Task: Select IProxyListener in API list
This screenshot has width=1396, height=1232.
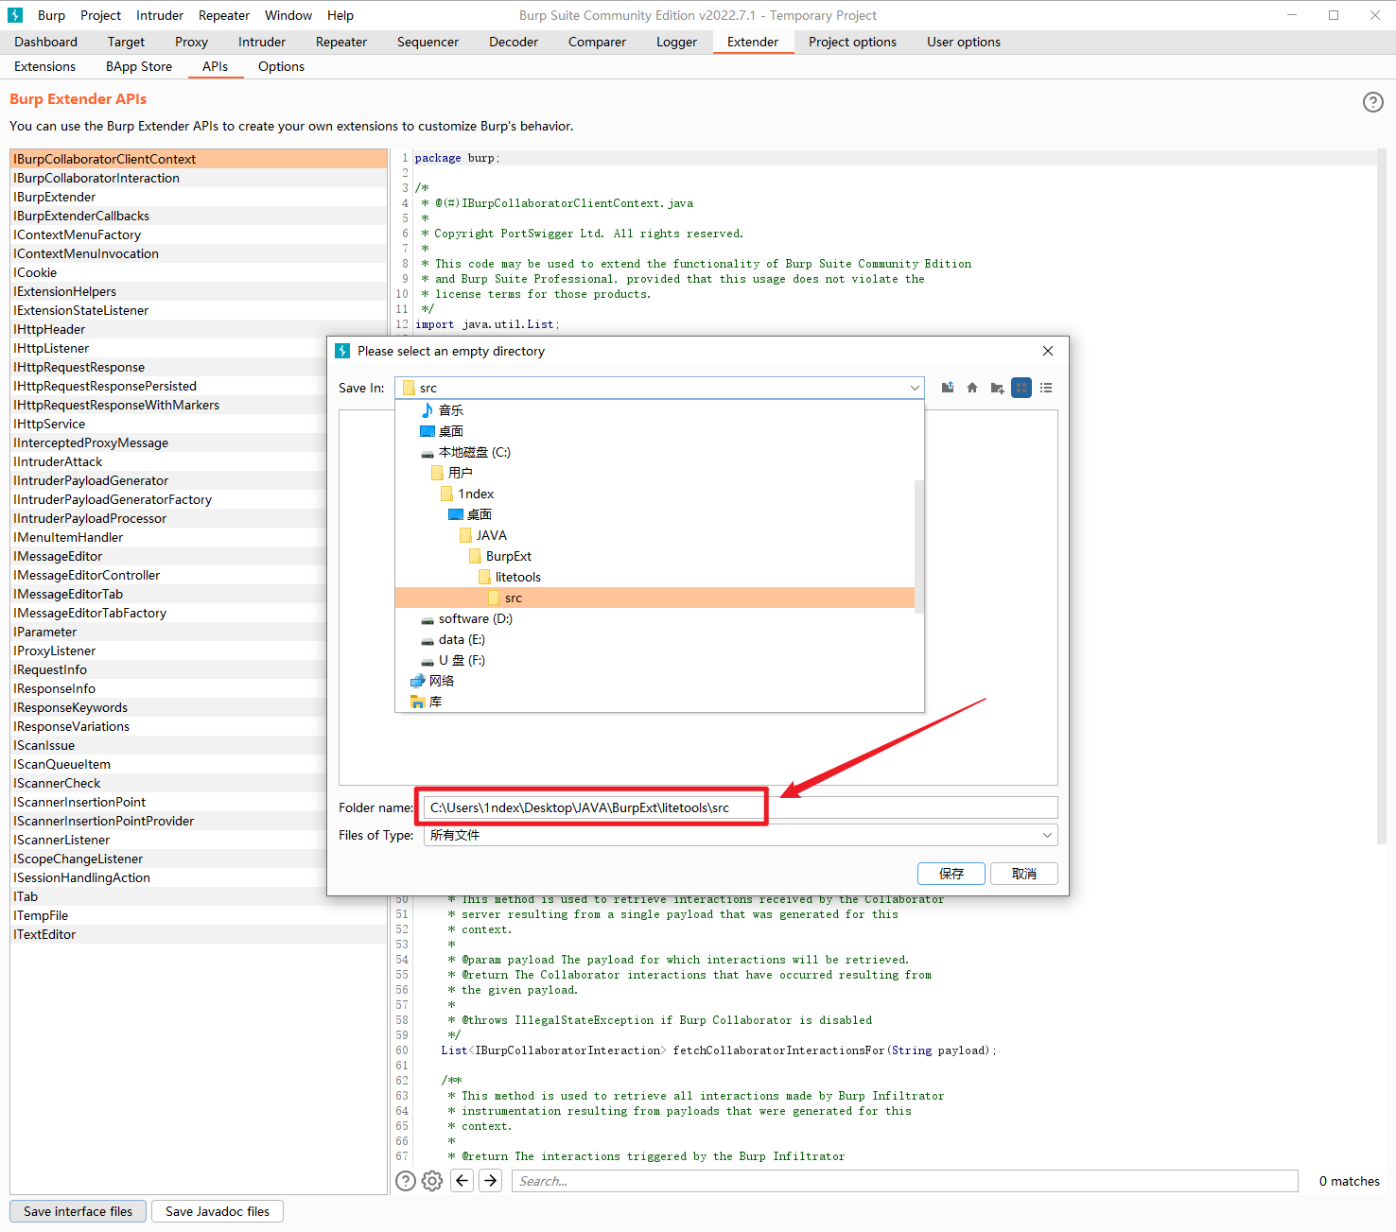Action: point(168,651)
